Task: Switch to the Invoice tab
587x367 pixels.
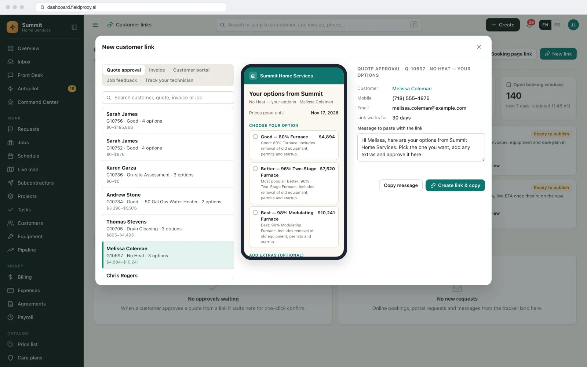Action: click(x=157, y=70)
